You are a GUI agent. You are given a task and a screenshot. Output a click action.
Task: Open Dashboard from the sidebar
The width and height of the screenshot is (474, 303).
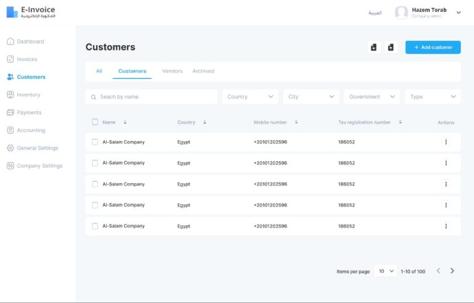point(30,41)
